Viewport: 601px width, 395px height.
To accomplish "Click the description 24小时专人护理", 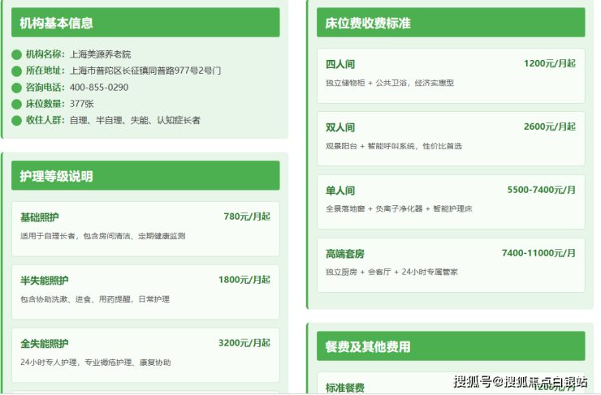I will pyautogui.click(x=49, y=362).
